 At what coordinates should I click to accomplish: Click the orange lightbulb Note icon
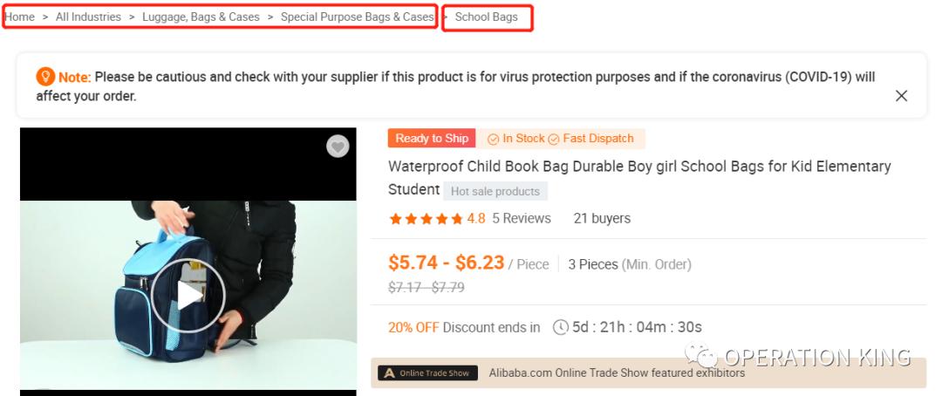click(45, 77)
